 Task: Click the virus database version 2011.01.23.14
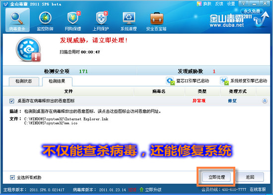click(x=113, y=190)
